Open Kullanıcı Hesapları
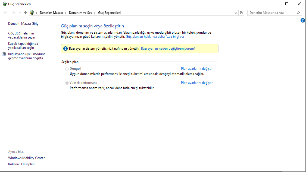306x172 pixels. 21,164
